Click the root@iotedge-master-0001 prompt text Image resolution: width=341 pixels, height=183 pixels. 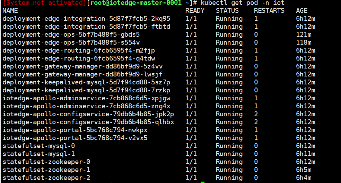coord(136,3)
